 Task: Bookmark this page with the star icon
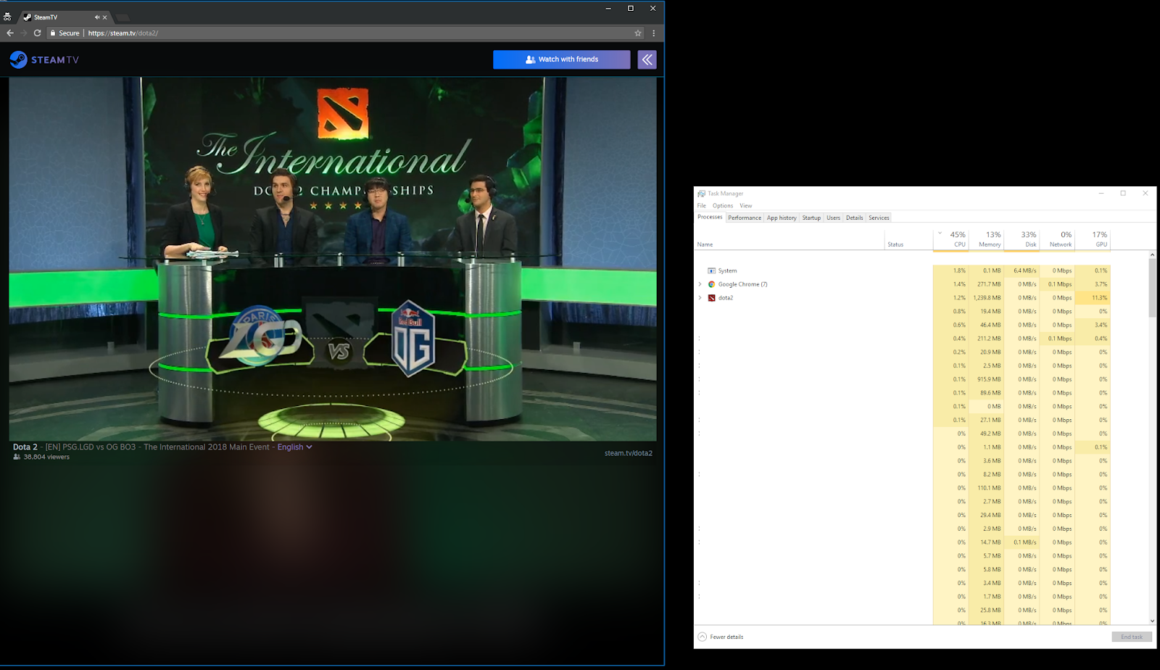coord(638,33)
